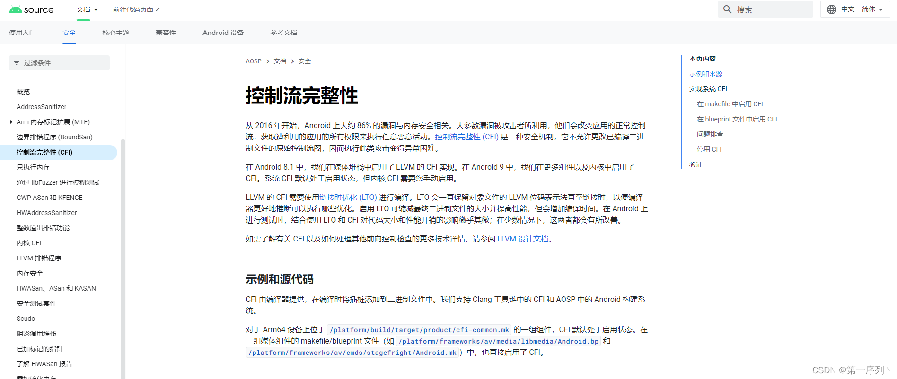This screenshot has width=897, height=379.
Task: Open AddressSanitizer in the sidebar
Action: click(x=42, y=107)
